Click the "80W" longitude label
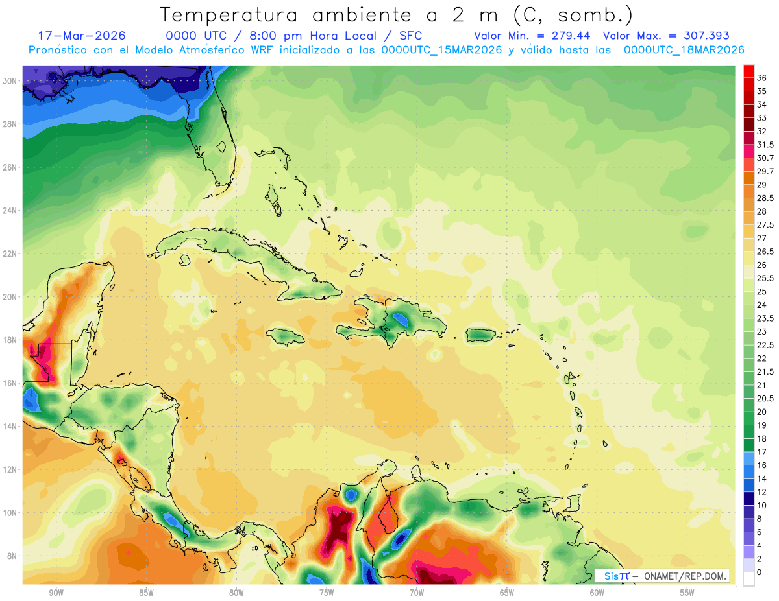This screenshot has height=601, width=779. click(236, 593)
